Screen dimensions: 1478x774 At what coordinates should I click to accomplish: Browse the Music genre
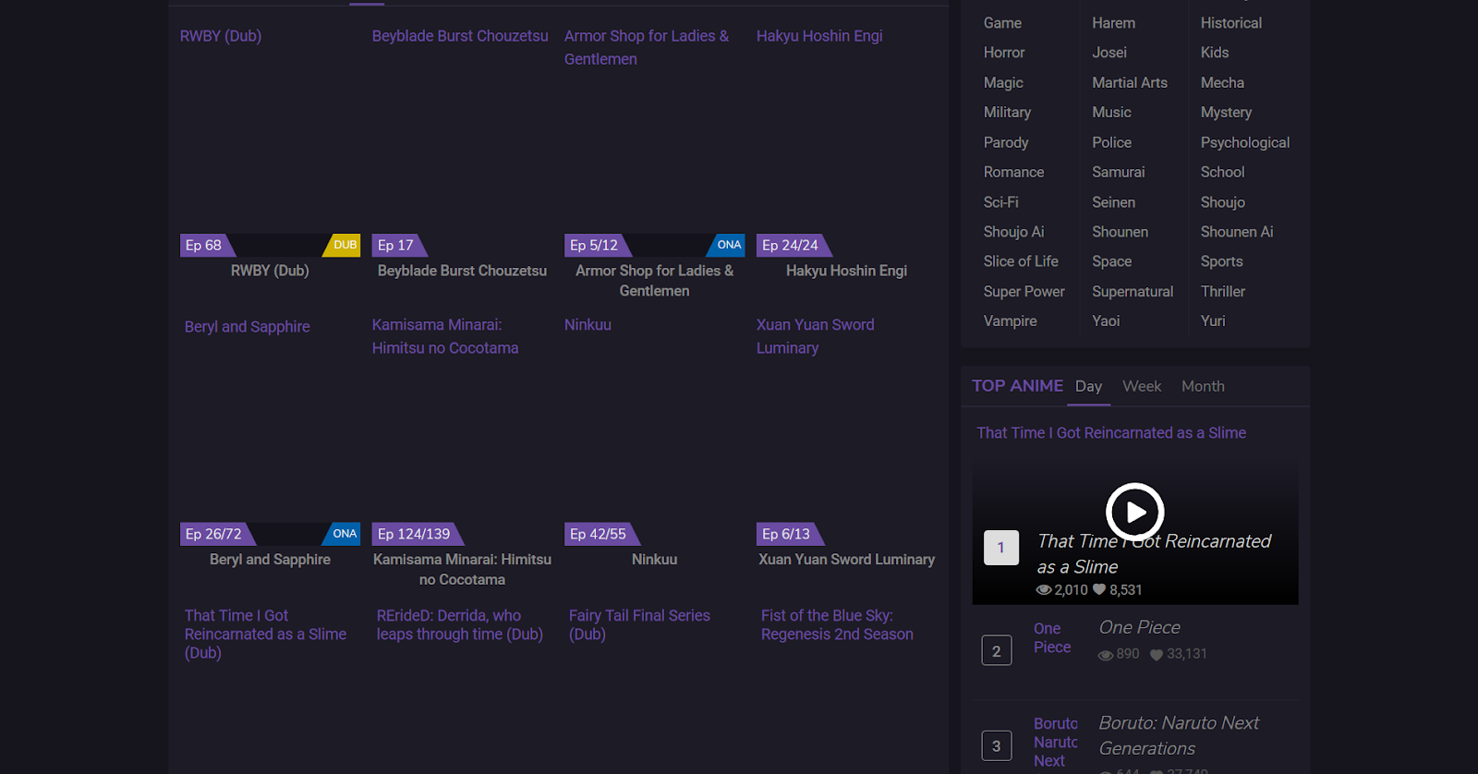pos(1111,112)
